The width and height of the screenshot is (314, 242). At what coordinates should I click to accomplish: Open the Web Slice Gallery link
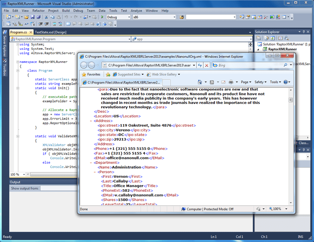tap(163, 74)
